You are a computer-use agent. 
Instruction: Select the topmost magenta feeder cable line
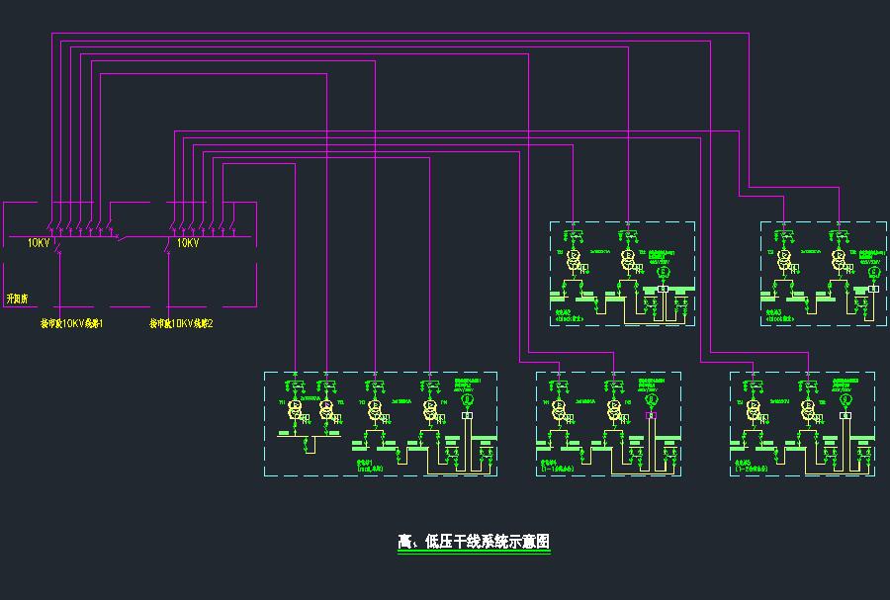point(396,33)
